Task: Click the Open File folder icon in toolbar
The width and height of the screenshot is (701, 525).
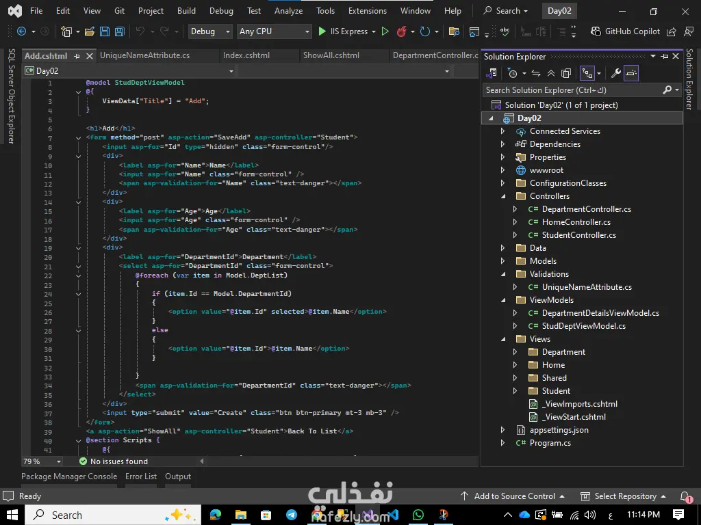Action: 90,31
